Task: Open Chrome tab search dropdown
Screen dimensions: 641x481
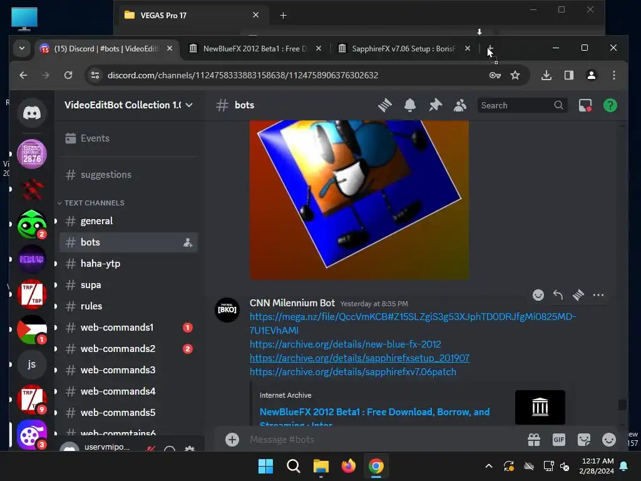Action: click(x=22, y=48)
